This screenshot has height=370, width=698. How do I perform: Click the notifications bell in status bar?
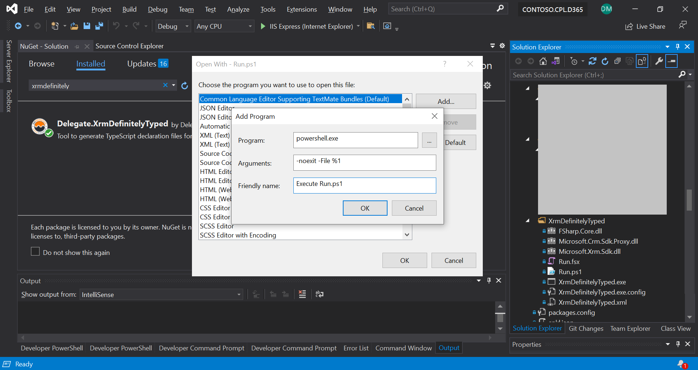click(681, 364)
